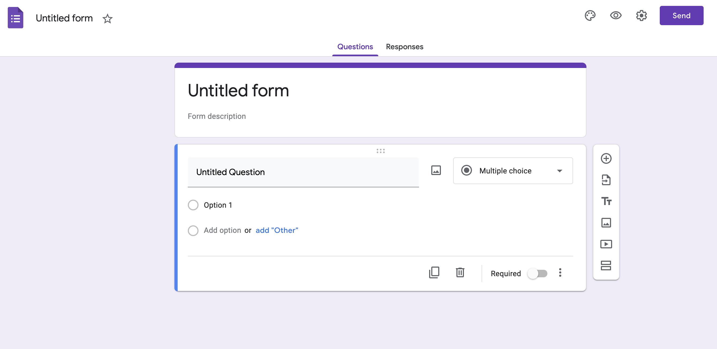Add a new question from sidebar

coord(606,158)
